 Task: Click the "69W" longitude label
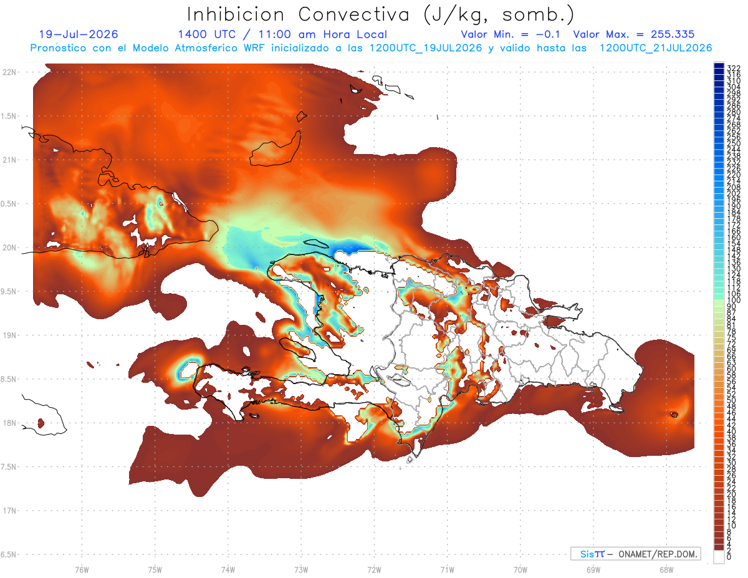coord(593,569)
